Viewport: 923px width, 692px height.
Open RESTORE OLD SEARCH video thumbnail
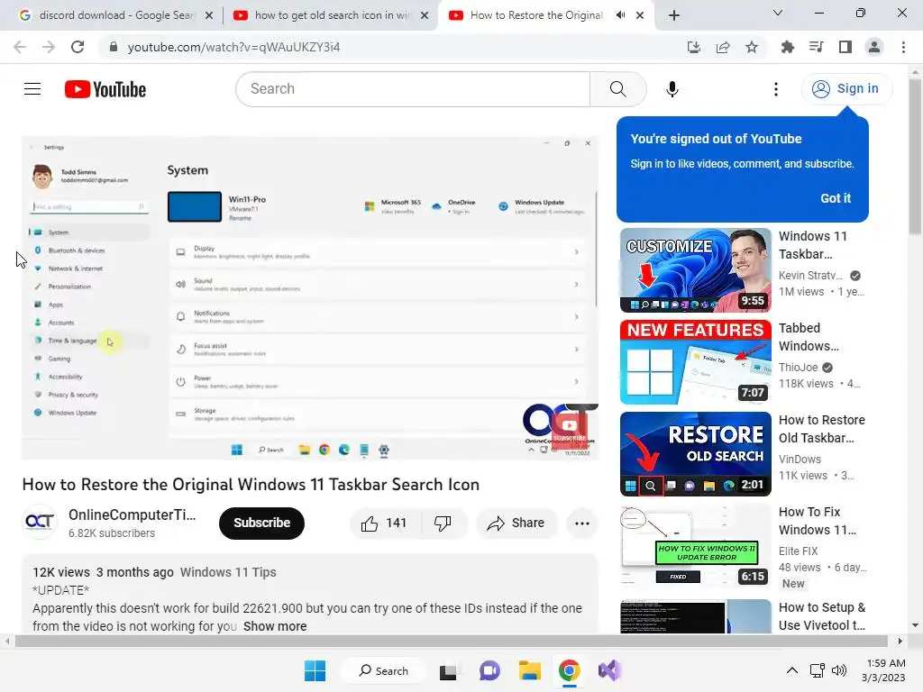tap(695, 454)
